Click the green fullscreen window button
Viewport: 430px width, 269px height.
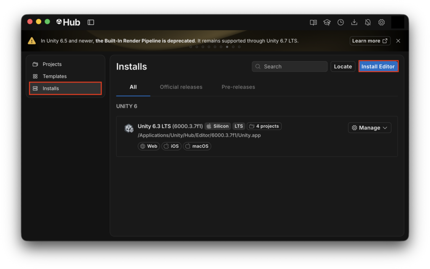click(47, 22)
